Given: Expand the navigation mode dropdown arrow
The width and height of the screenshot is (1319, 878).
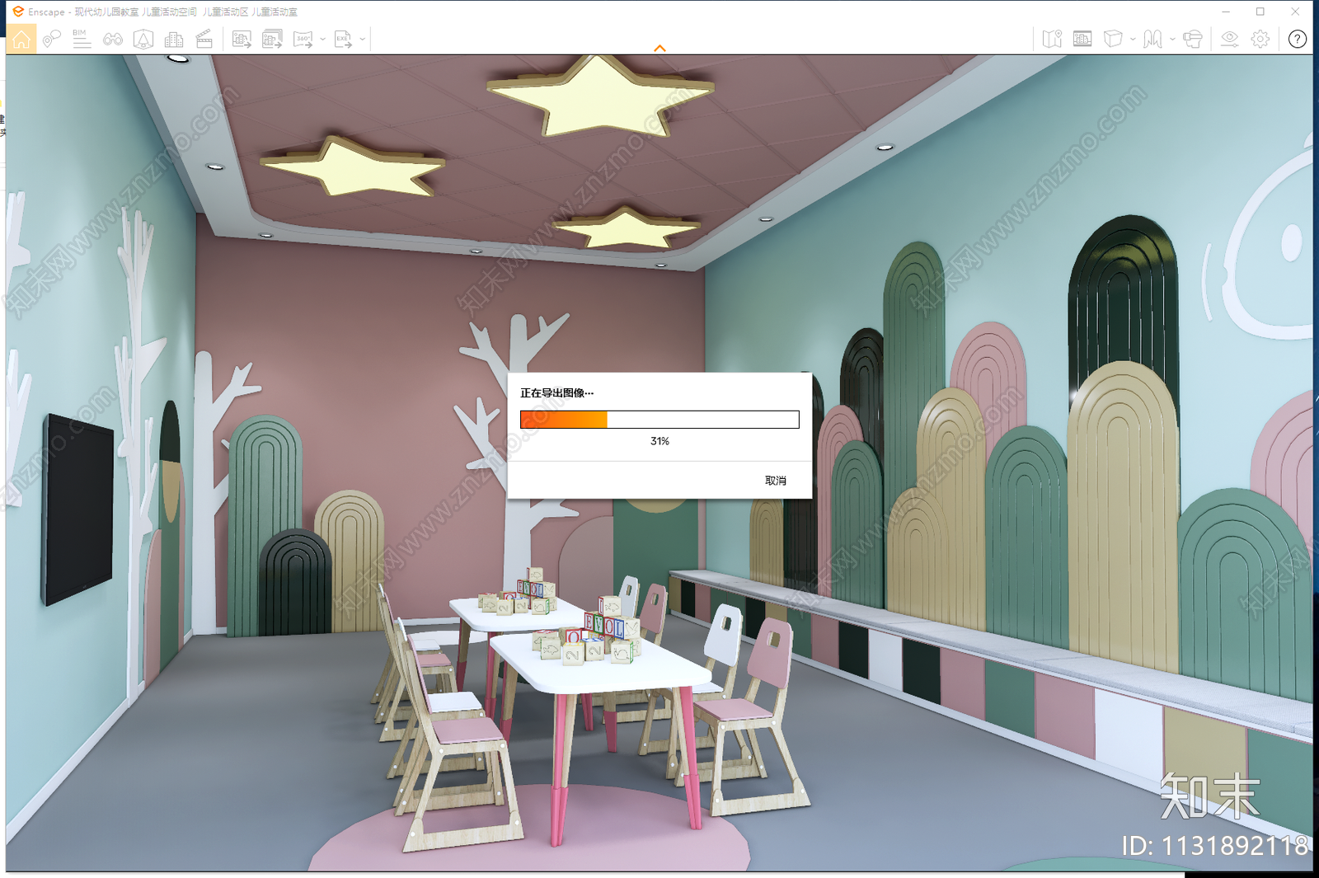Looking at the screenshot, I should click(1172, 39).
